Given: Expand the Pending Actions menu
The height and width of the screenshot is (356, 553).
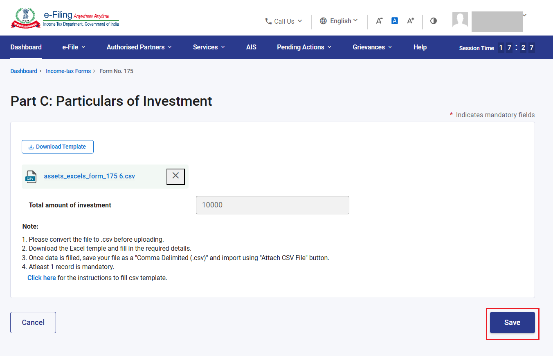Looking at the screenshot, I should tap(304, 47).
